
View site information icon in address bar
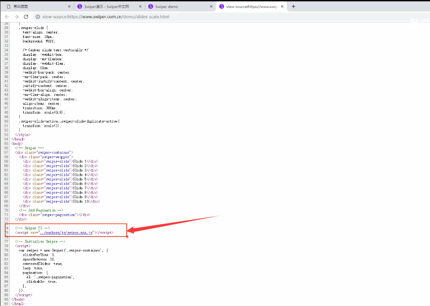tap(38, 17)
